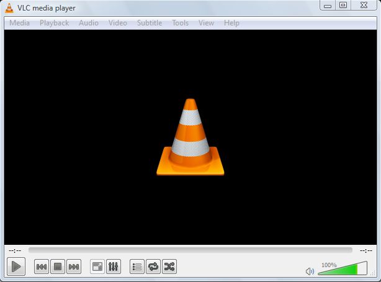Skip to previous media track

(x=42, y=267)
